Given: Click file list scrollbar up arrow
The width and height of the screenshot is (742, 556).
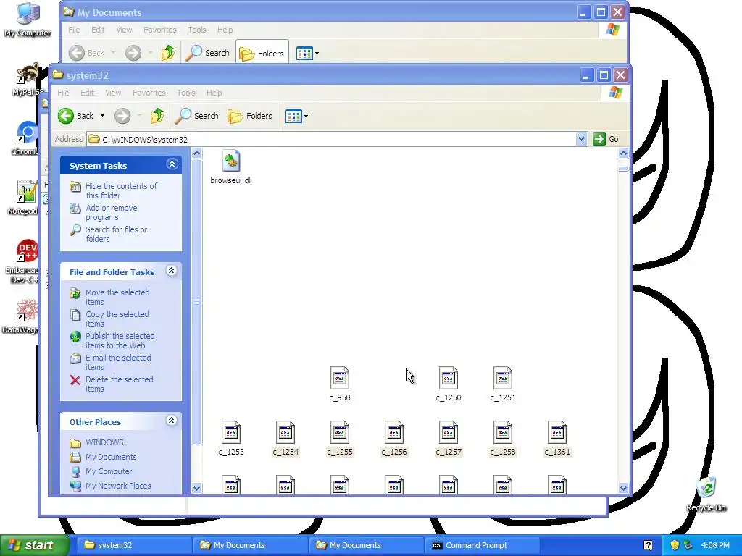Looking at the screenshot, I should click(x=623, y=153).
